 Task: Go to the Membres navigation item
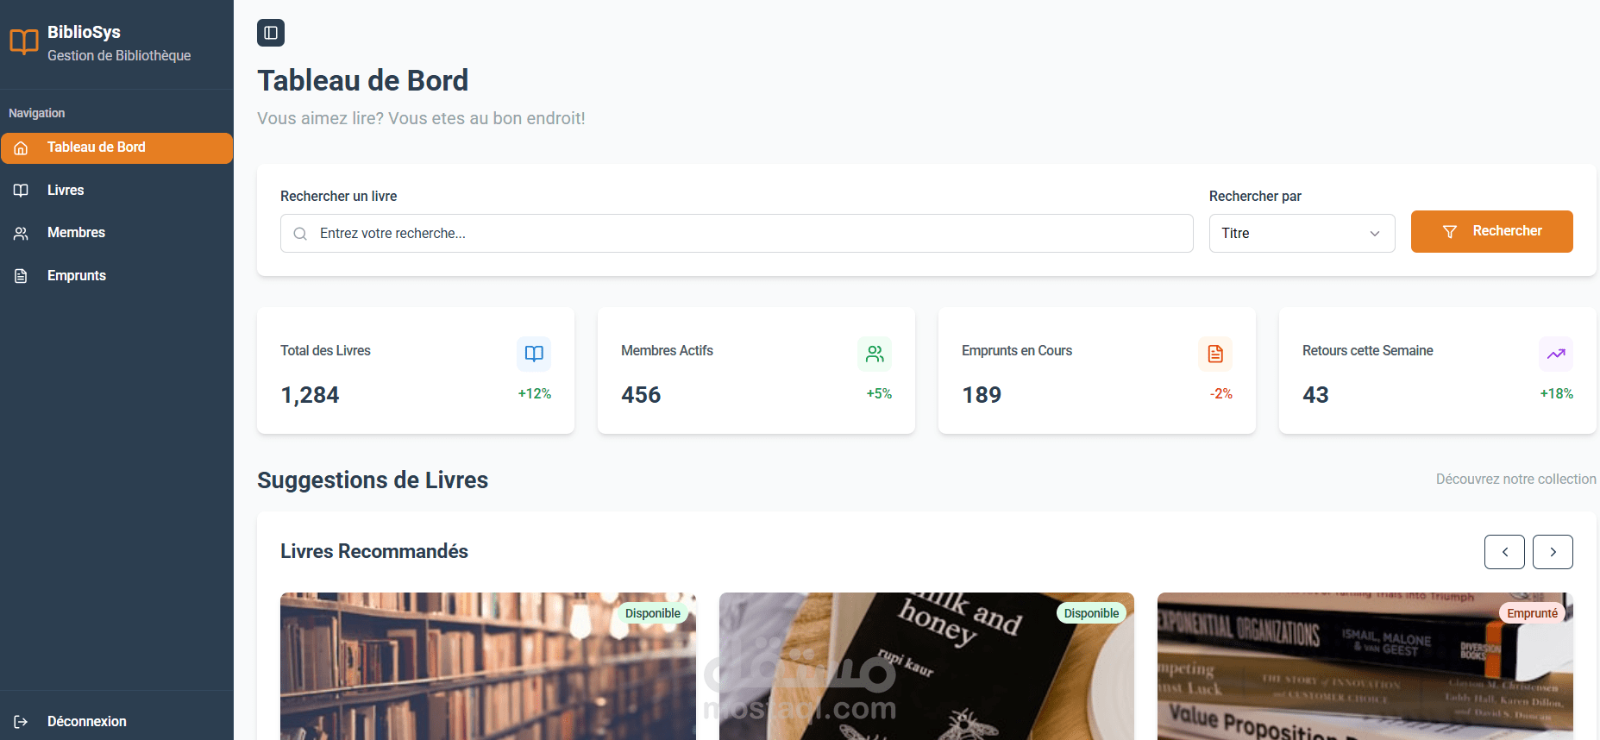(116, 233)
